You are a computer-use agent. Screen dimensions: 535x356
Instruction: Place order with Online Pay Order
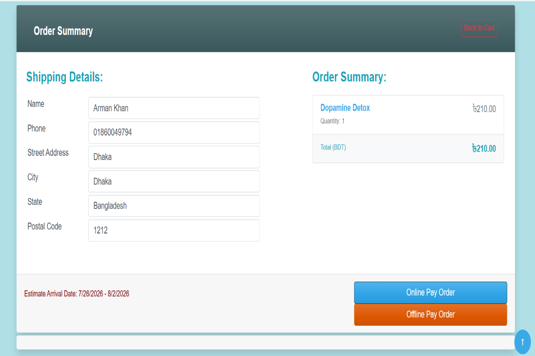(x=431, y=292)
